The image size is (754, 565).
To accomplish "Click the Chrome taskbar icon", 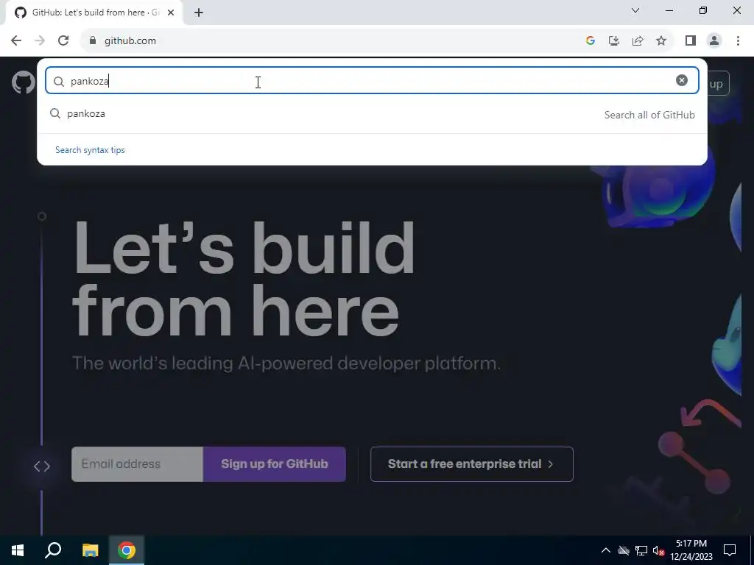I will coord(127,550).
